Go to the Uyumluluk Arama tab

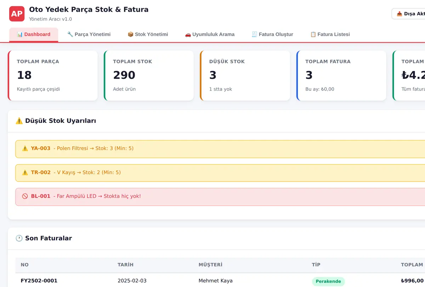[210, 35]
